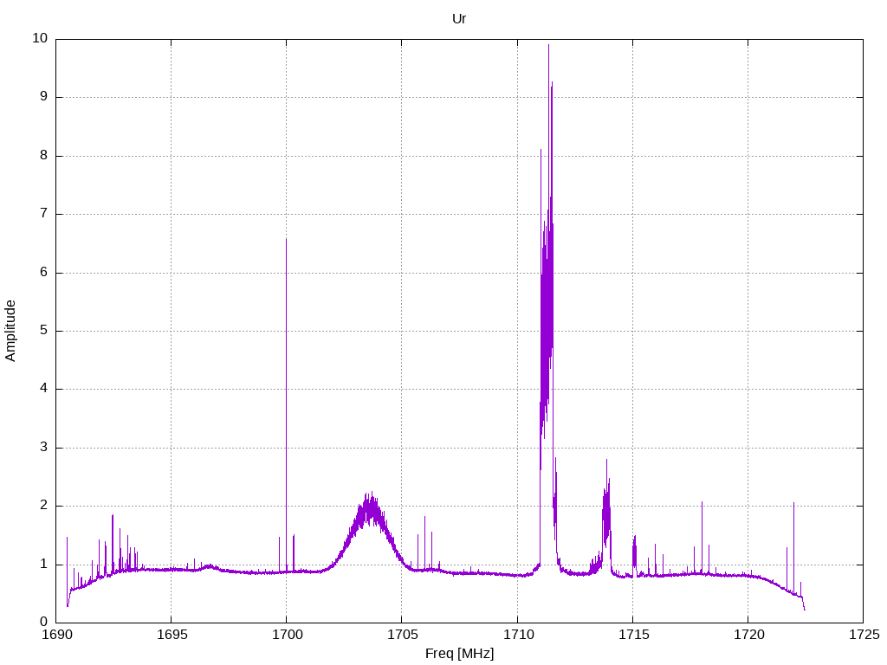Click y-axis tick label 5
This screenshot has width=887, height=665.
click(x=43, y=331)
